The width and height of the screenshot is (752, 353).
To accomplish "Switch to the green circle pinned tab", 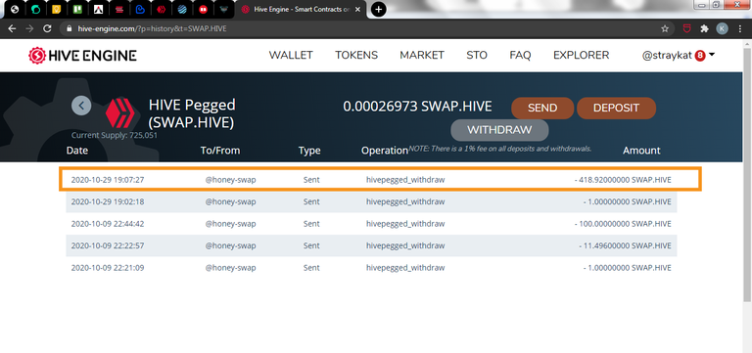I will pyautogui.click(x=35, y=9).
